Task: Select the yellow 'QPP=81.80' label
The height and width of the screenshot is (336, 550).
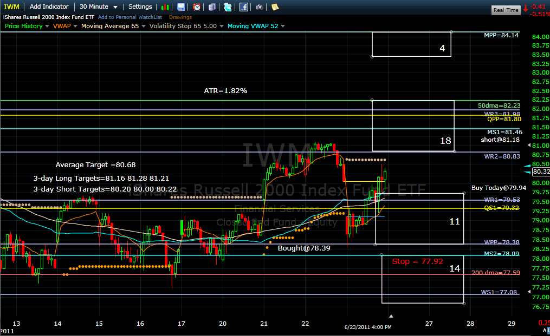Action: click(x=504, y=119)
